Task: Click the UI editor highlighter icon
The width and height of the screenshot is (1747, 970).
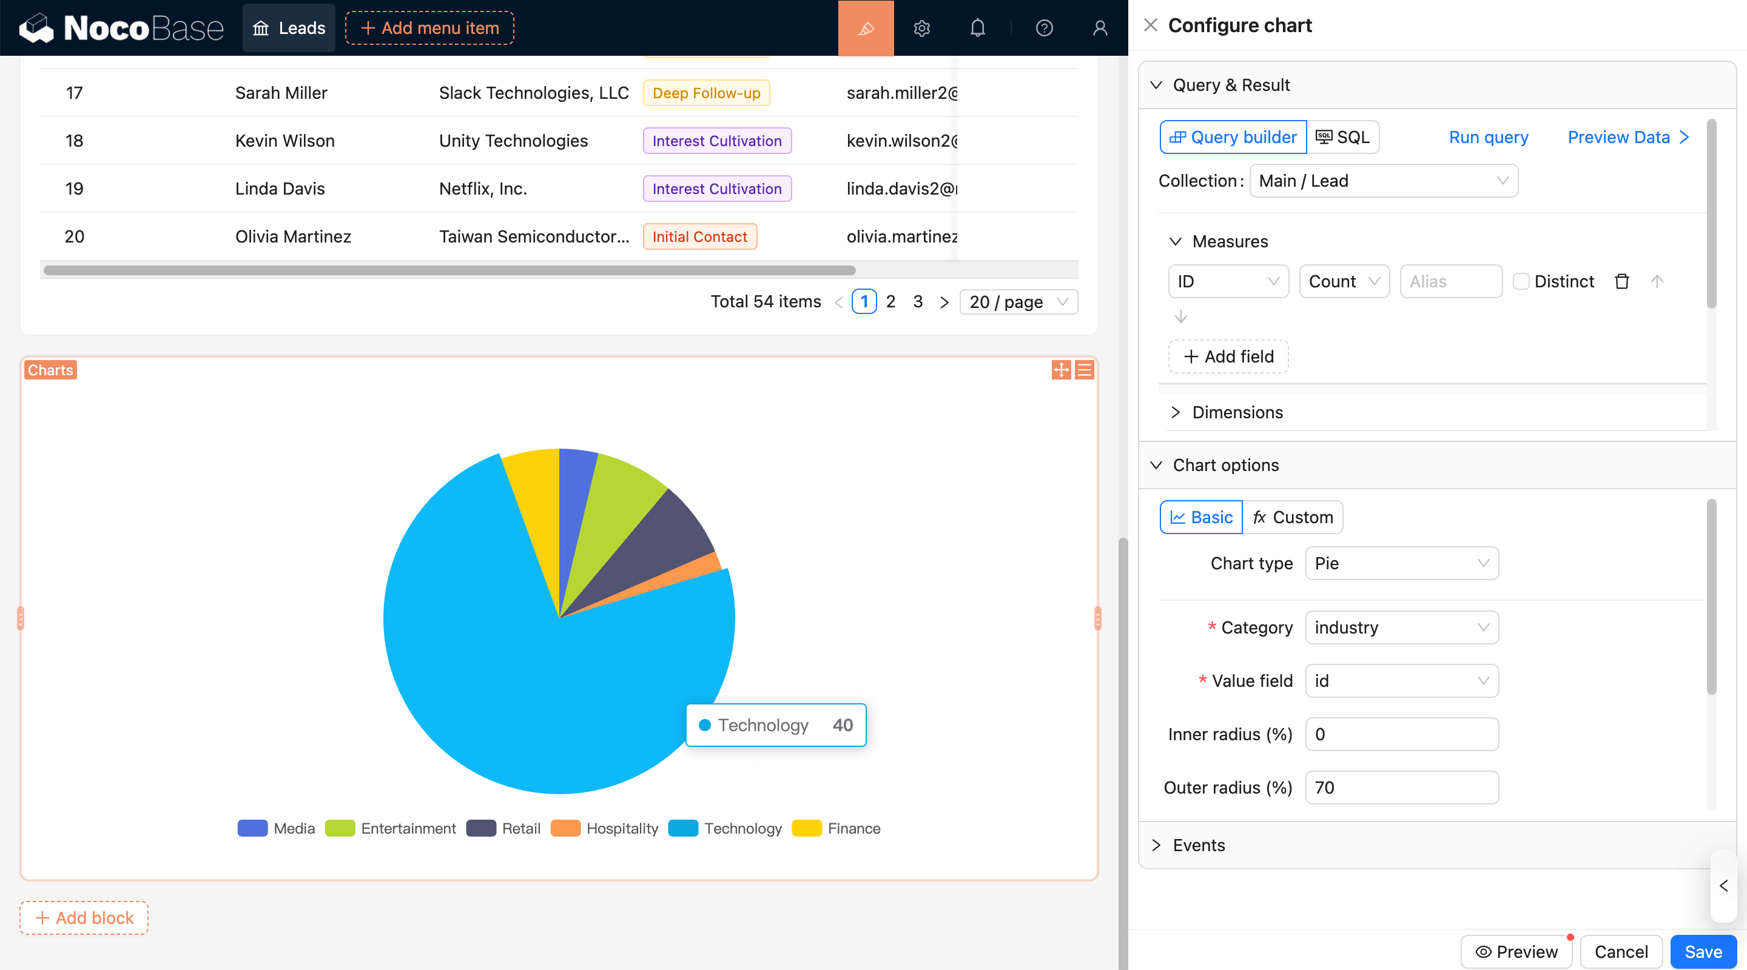Action: tap(866, 28)
